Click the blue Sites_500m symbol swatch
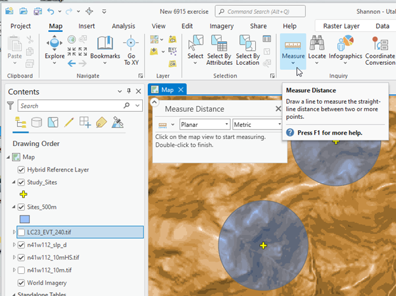Screen dimensions: 396x296 pyautogui.click(x=25, y=219)
